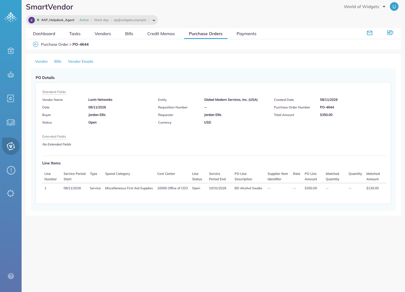
Task: Click the ap@widgets.example email in status bar
Action: 130,20
